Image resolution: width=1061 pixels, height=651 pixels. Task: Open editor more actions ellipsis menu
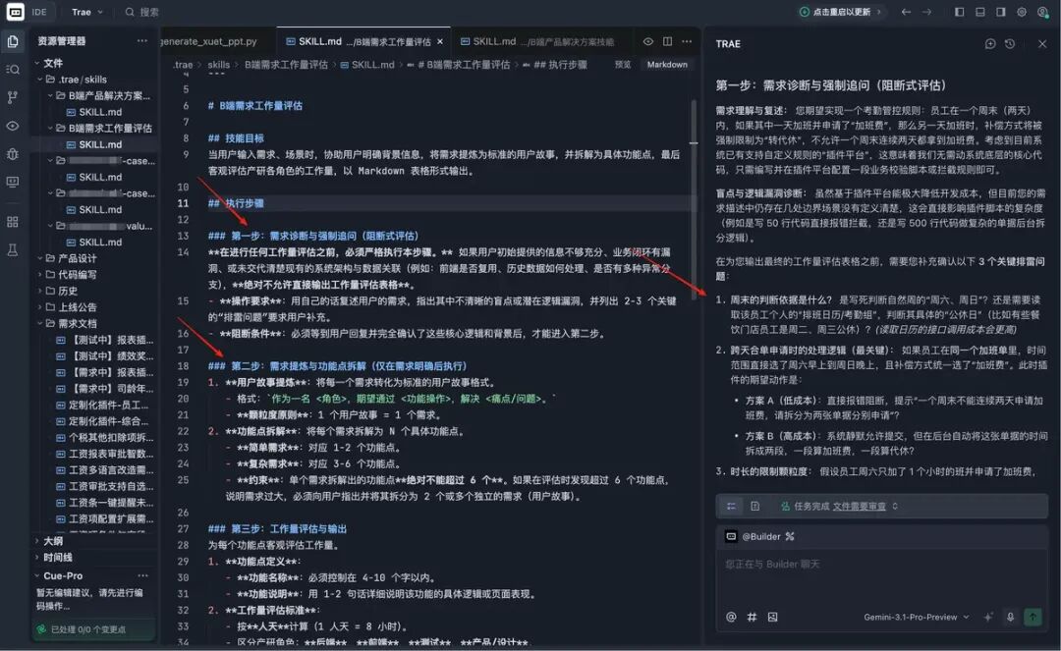tap(687, 41)
